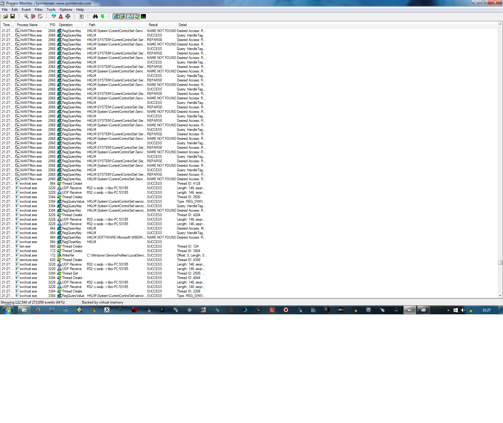Screen dimensions: 503x423
Task: Click the Open log file icon
Action: pyautogui.click(x=6, y=16)
